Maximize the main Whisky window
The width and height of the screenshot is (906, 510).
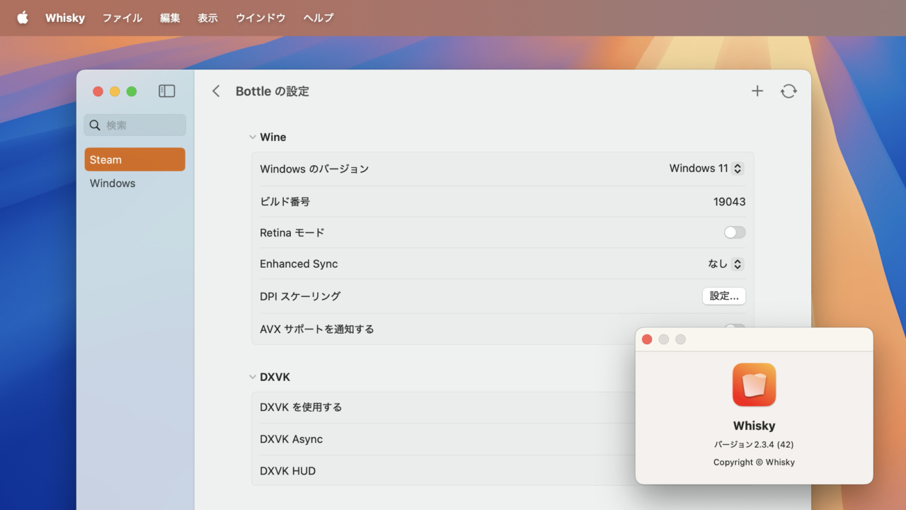(x=132, y=91)
